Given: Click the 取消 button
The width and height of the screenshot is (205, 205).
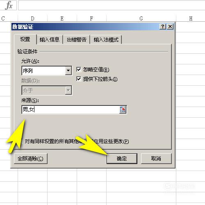Looking at the screenshot, I should pos(156,159).
